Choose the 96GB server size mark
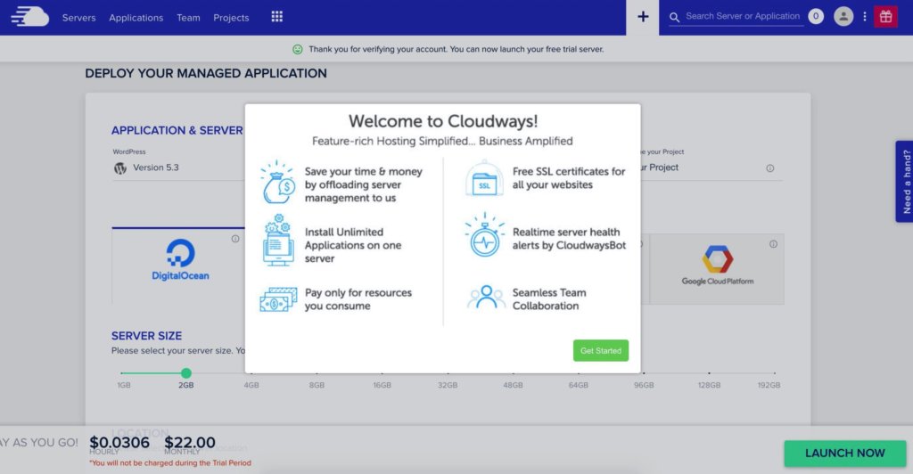Screen dimensions: 913x474 (644, 385)
